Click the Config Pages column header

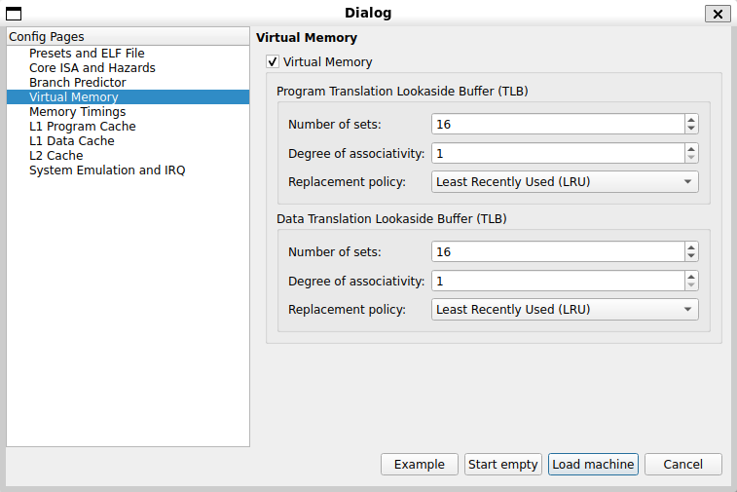[128, 37]
